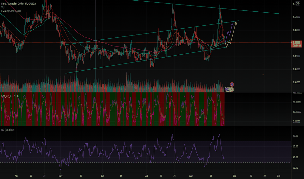Viewport: 304px width, 179px height.
Task: Open the upper purple economic event icon
Action: [232, 84]
